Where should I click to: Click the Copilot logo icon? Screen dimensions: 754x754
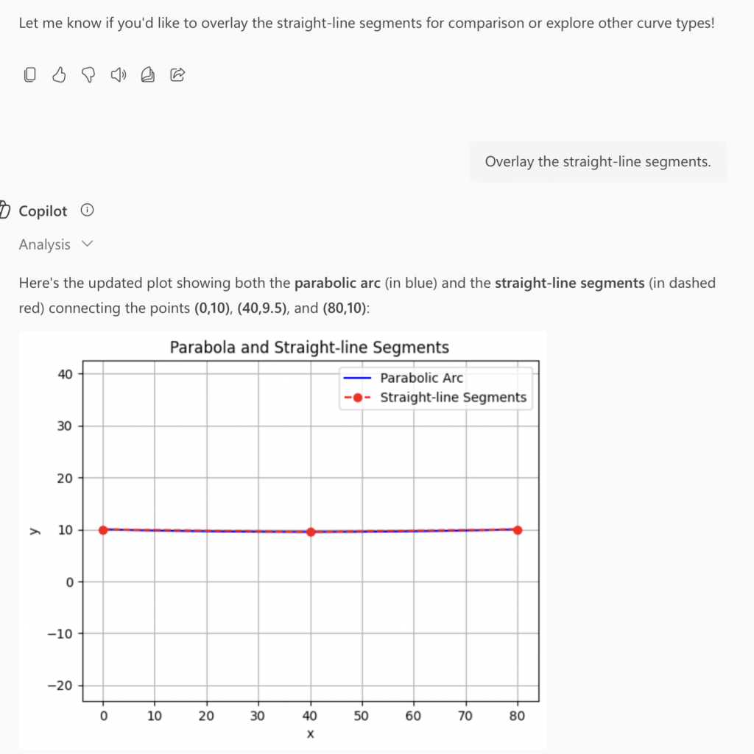pos(4,211)
